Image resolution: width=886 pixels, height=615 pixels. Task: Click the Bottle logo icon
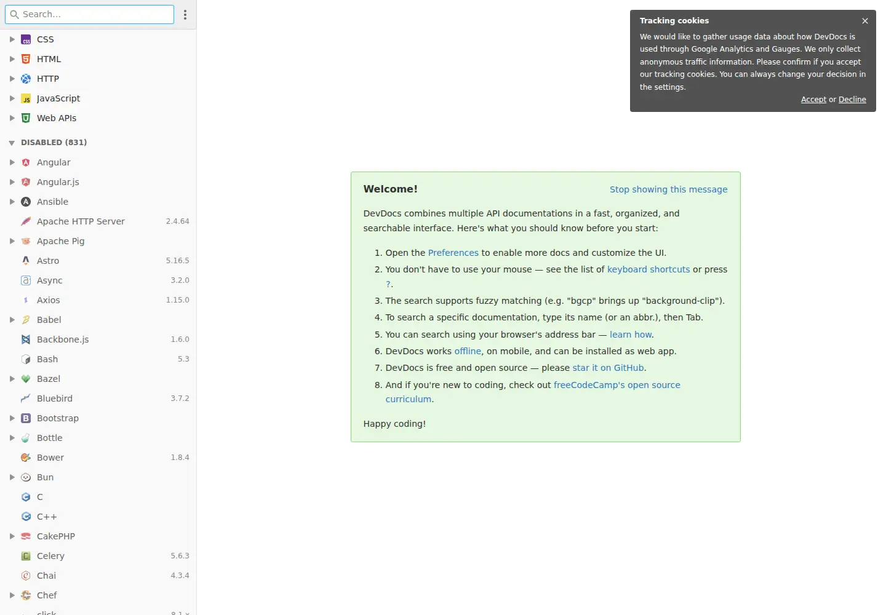pos(26,438)
